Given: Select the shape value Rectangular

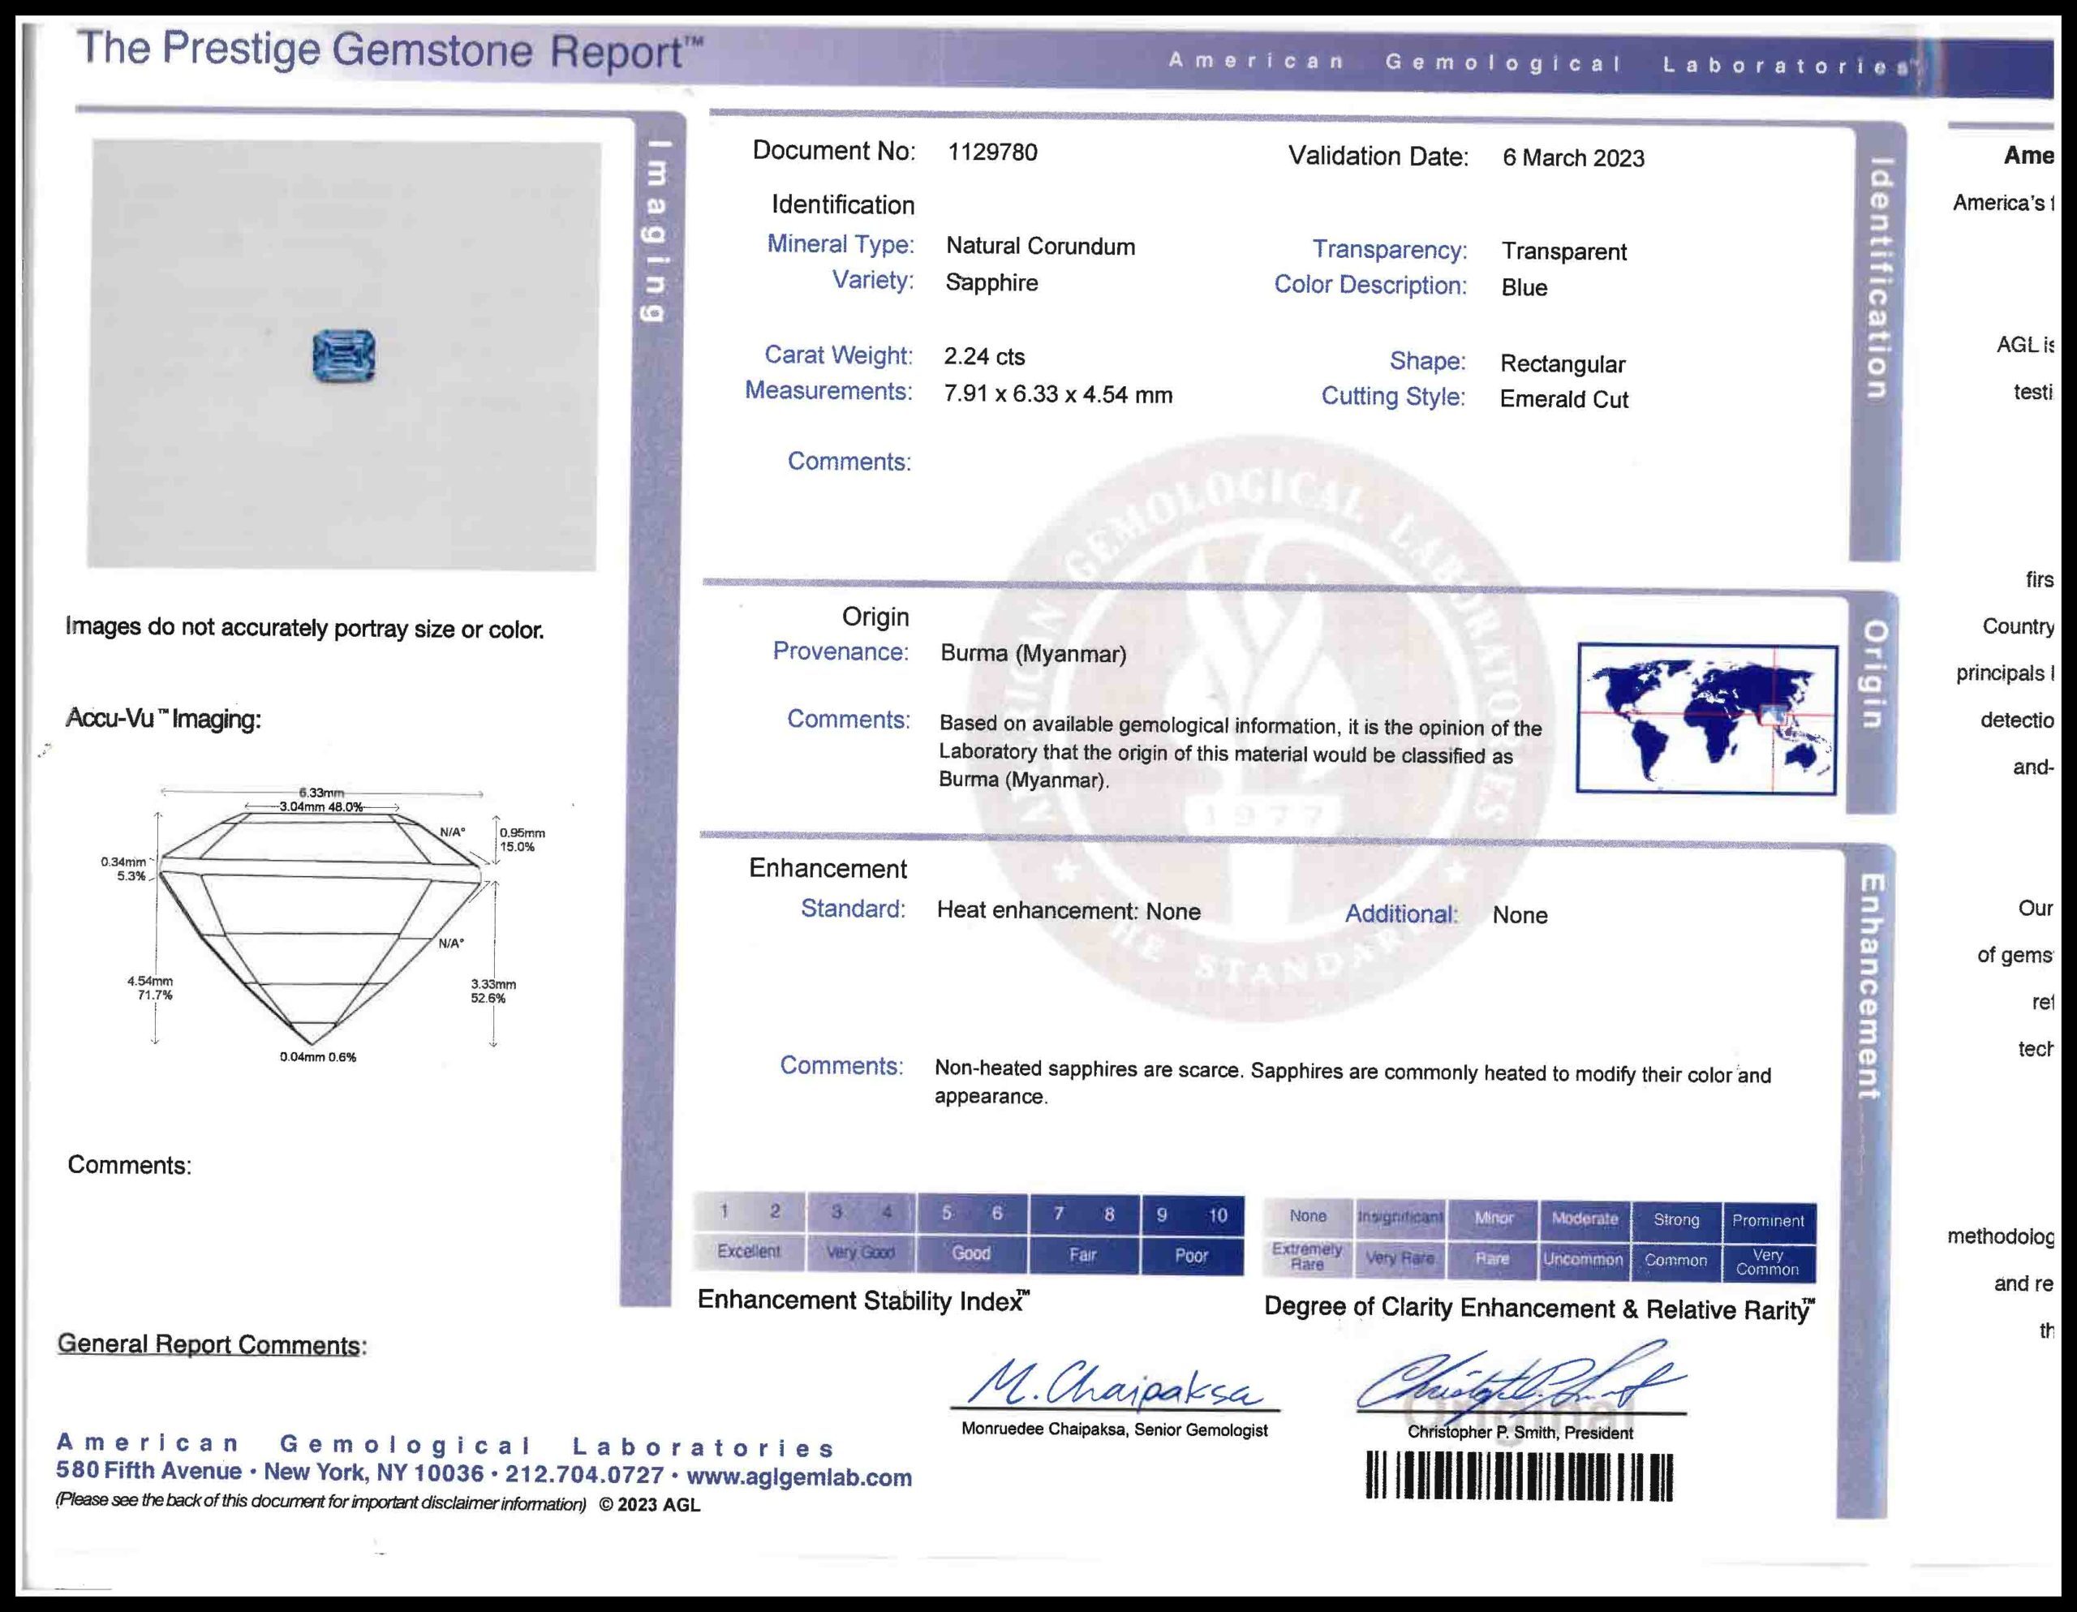Looking at the screenshot, I should pyautogui.click(x=1563, y=364).
